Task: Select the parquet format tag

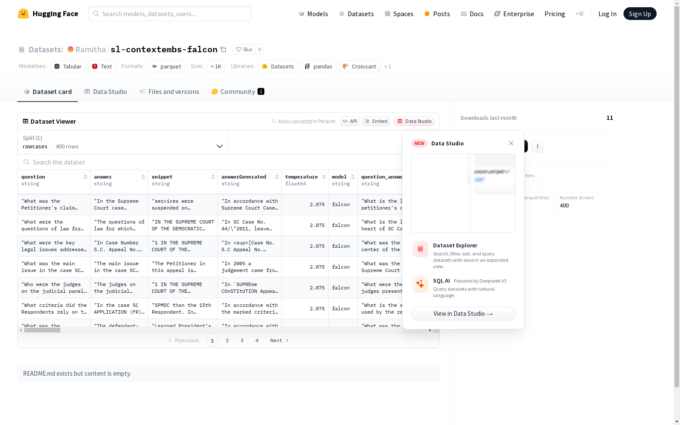Action: (x=166, y=66)
